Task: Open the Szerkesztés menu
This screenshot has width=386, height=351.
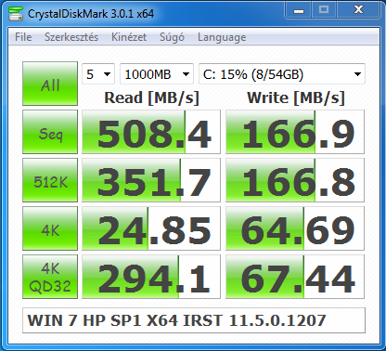Action: pos(71,37)
